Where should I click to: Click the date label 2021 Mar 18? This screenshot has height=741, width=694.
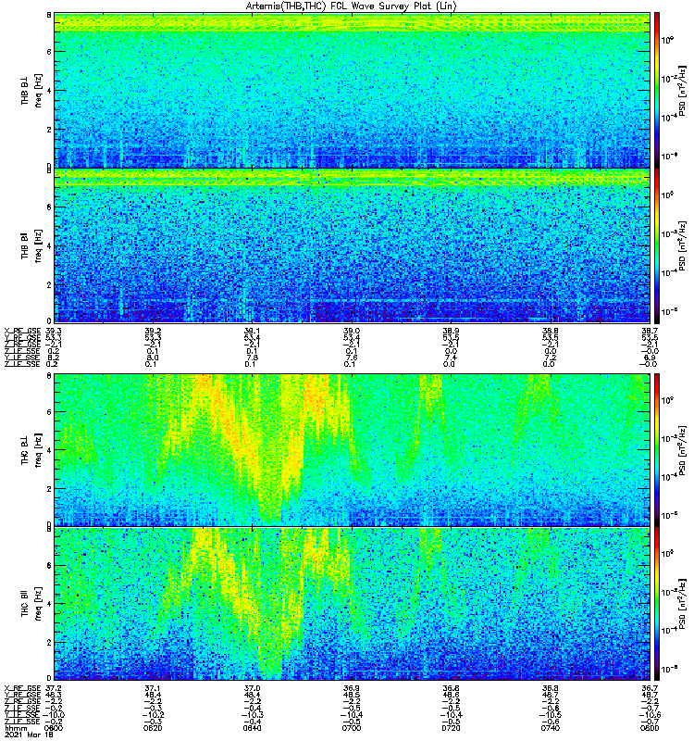coord(29,735)
